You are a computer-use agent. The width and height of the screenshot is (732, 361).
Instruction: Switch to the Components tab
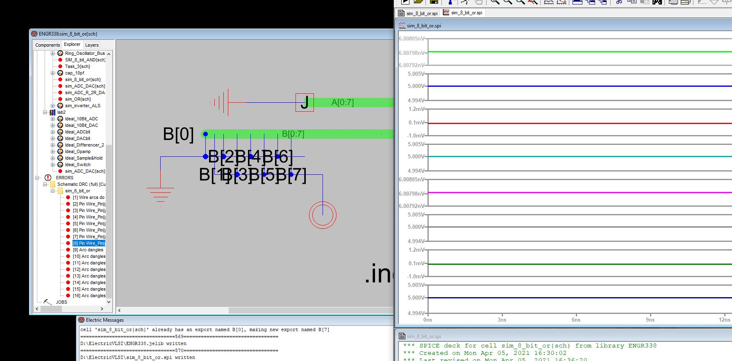coord(48,45)
